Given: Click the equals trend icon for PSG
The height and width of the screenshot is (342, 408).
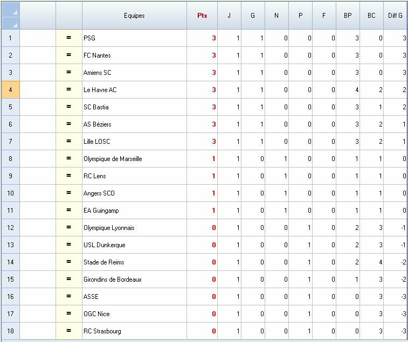Looking at the screenshot, I should coord(68,38).
